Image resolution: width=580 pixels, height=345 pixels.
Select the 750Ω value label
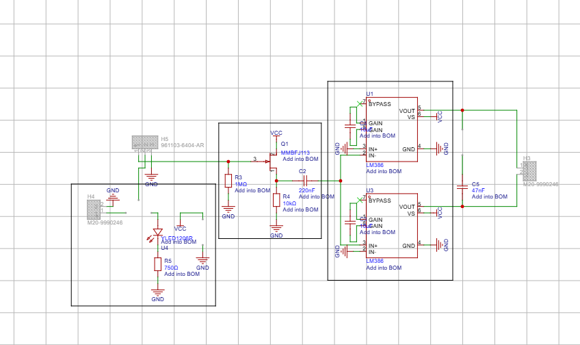171,268
